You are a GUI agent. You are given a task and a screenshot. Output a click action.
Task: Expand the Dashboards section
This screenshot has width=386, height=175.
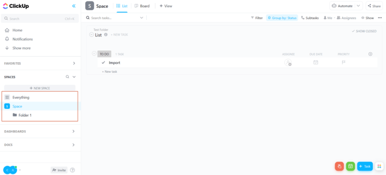pyautogui.click(x=73, y=131)
